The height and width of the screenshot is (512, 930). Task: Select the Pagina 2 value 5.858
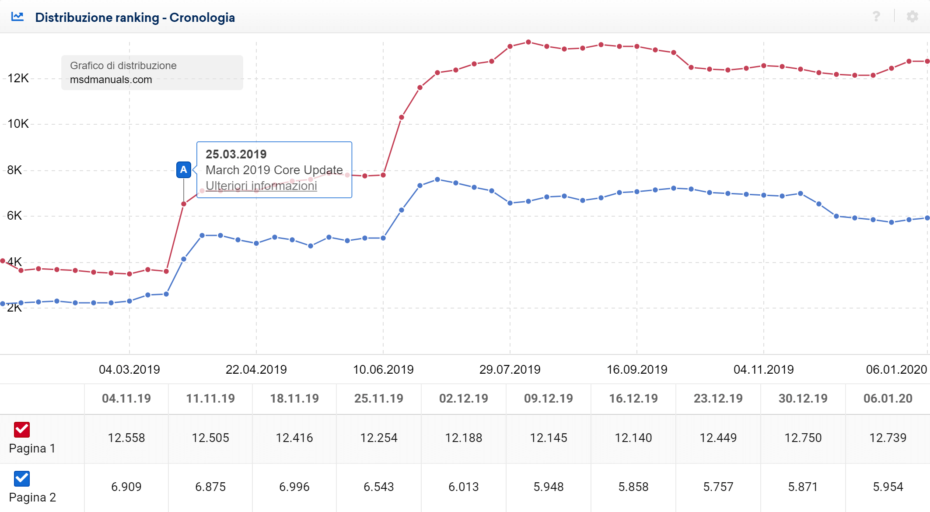633,487
